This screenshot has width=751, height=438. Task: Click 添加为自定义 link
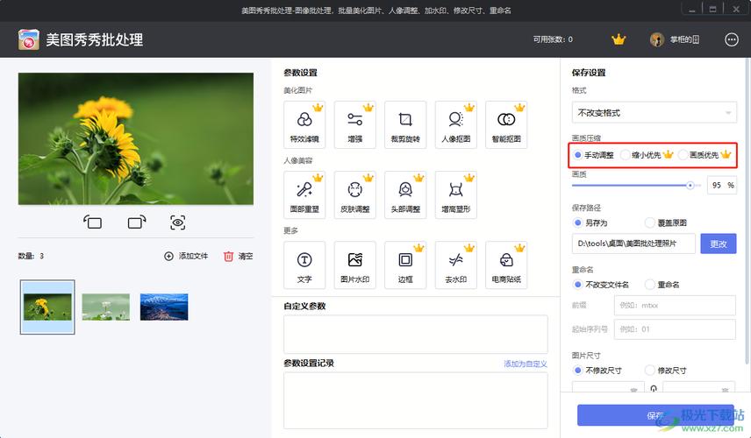pyautogui.click(x=525, y=364)
